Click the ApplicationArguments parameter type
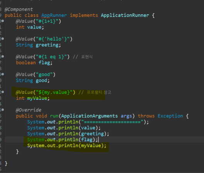Screen dimensions: 204x173 (x=89, y=116)
